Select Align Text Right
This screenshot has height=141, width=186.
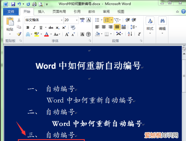click(110, 27)
